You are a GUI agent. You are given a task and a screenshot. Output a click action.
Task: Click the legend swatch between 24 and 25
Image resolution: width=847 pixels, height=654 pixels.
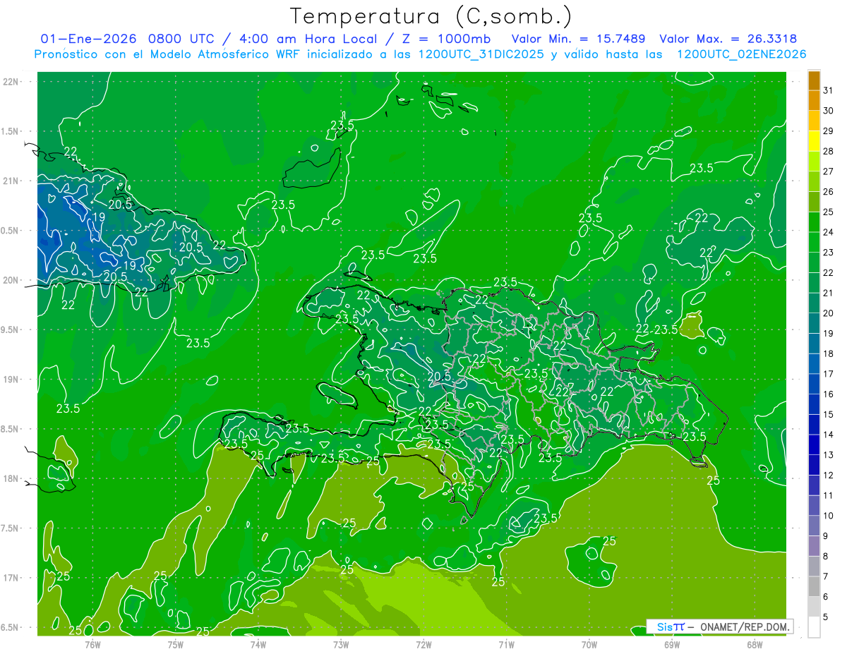[x=814, y=222]
